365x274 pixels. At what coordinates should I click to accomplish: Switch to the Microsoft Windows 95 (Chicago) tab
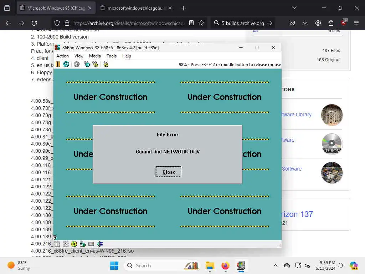(56, 8)
